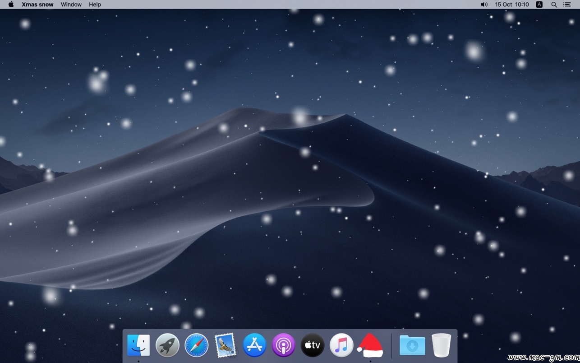Launch Safari from the Dock

coord(197,345)
